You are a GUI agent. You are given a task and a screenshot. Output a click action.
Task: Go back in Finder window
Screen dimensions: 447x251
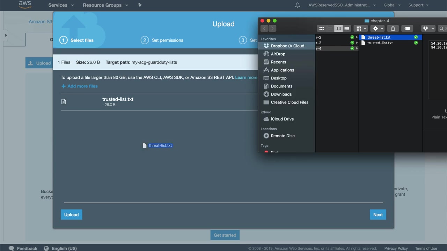(x=264, y=29)
